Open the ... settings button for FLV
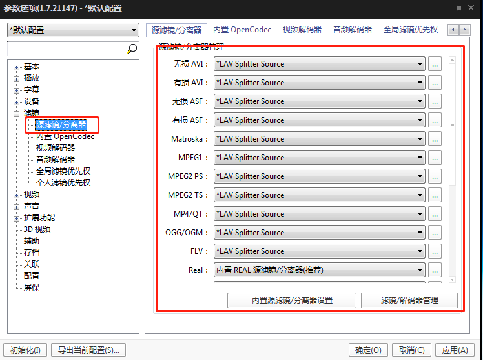Screen dimensions: 483x360 tap(435, 251)
